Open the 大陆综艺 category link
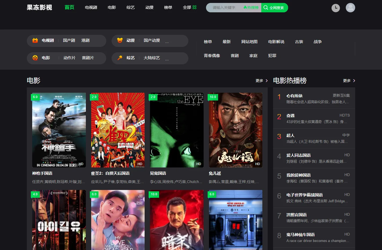Screen dimensions: 382x250 click(152, 58)
